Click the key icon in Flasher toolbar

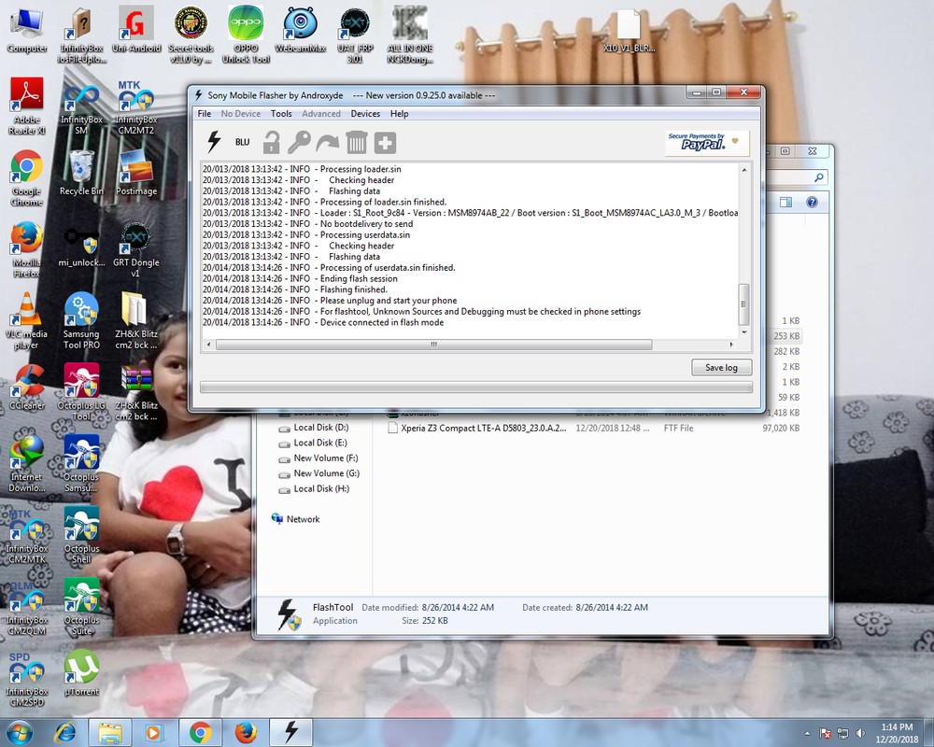(x=299, y=142)
